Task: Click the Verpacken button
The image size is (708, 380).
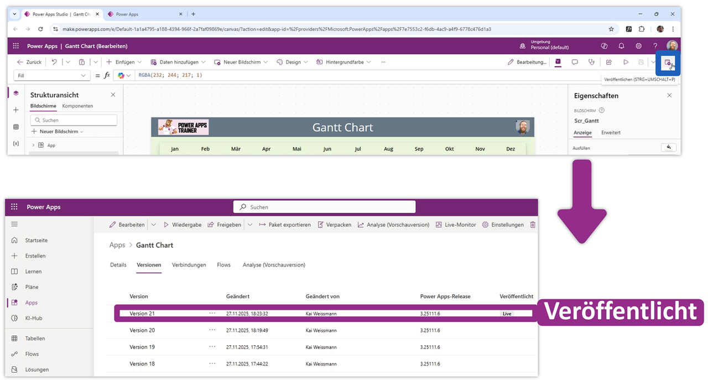Action: click(x=334, y=225)
